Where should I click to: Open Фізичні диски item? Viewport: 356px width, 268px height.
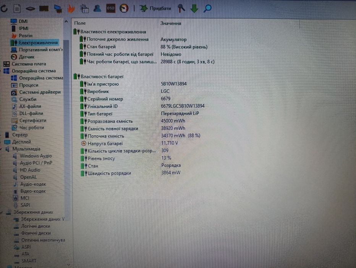tap(36, 233)
